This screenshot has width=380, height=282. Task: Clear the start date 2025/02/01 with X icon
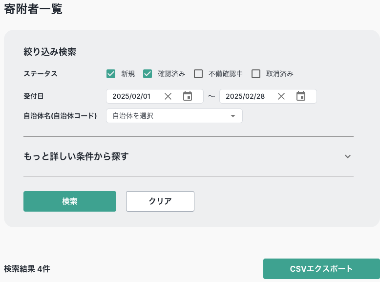[168, 96]
